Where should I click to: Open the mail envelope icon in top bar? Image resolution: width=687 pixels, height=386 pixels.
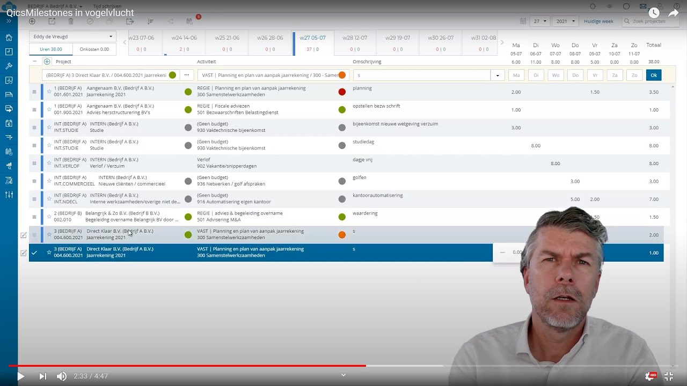pos(643,6)
